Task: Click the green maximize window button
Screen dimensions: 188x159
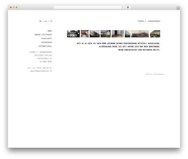Action: pos(17,7)
